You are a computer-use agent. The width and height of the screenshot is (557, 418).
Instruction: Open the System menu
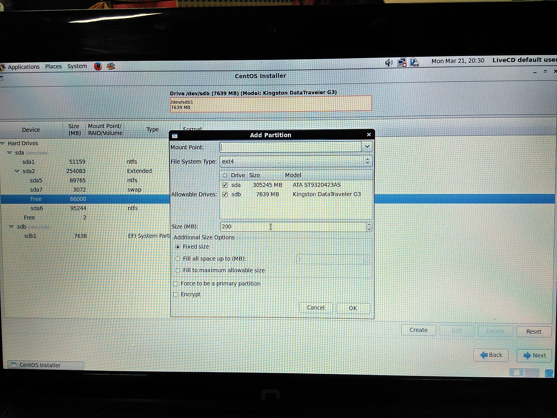click(77, 66)
